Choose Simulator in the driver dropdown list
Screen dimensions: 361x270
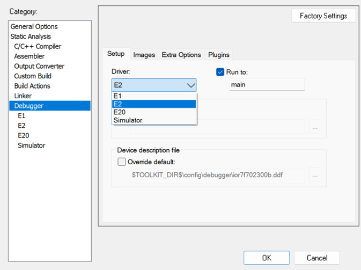153,120
